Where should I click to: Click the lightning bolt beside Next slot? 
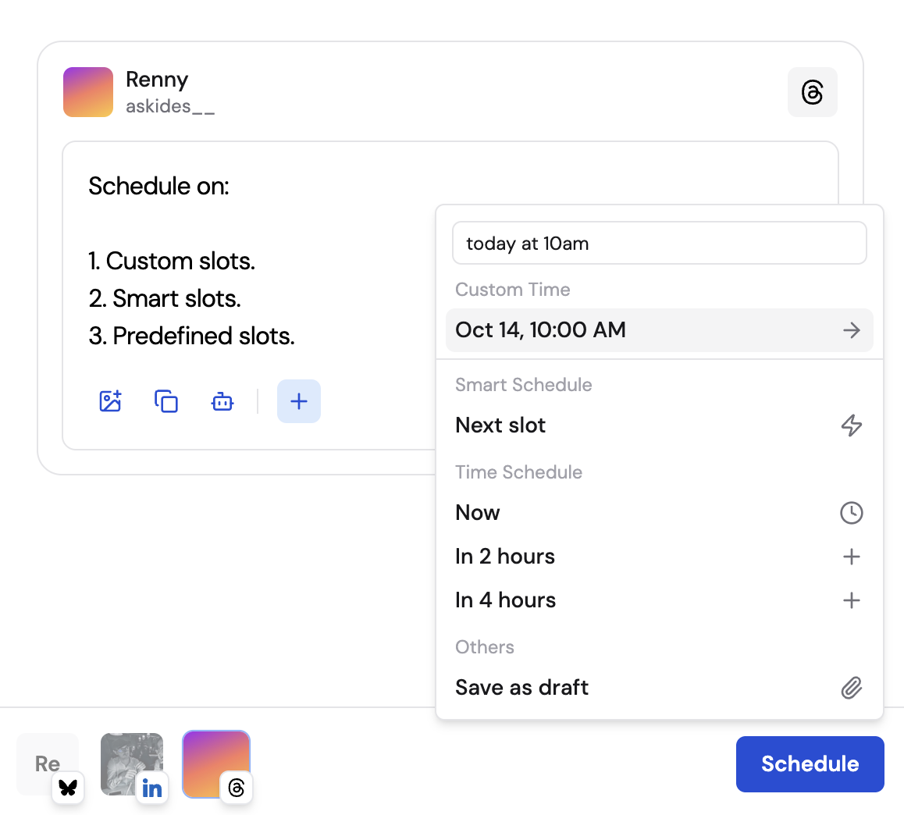coord(851,425)
